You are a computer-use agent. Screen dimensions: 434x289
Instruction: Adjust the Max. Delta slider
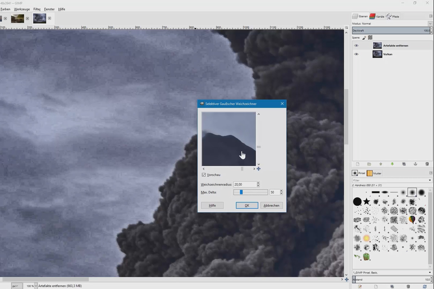click(x=251, y=192)
